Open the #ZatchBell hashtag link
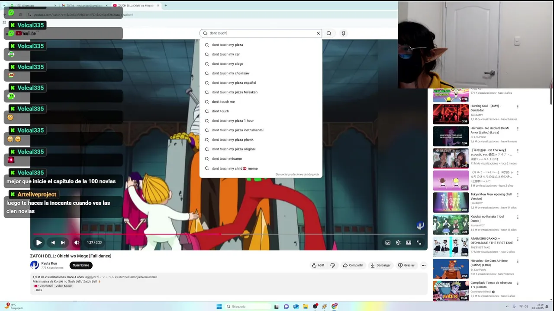The image size is (554, 311). coord(122,277)
